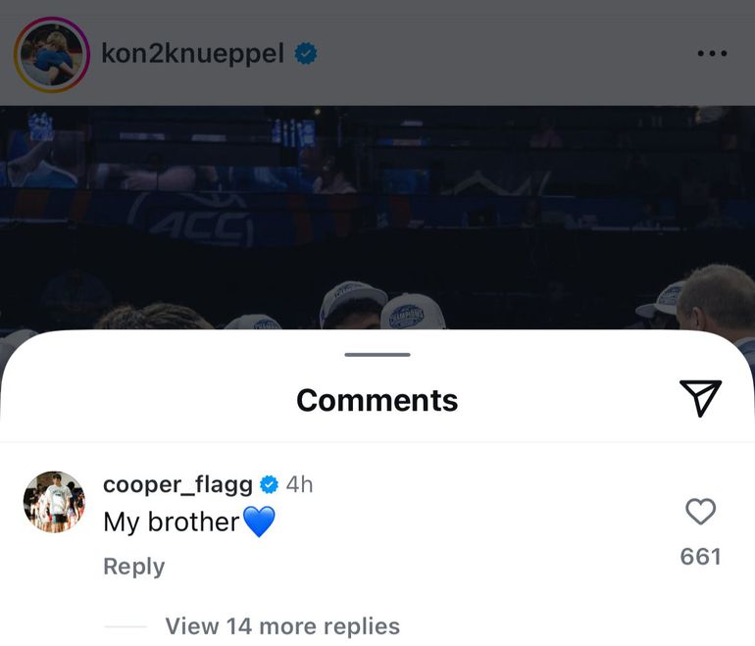Open kon2knueppel's story from profile picture

pyautogui.click(x=51, y=55)
